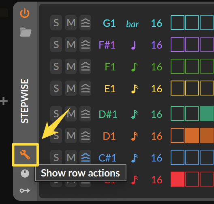214x204 pixels.
Task: Solo the F#1 row
Action: pyautogui.click(x=56, y=45)
